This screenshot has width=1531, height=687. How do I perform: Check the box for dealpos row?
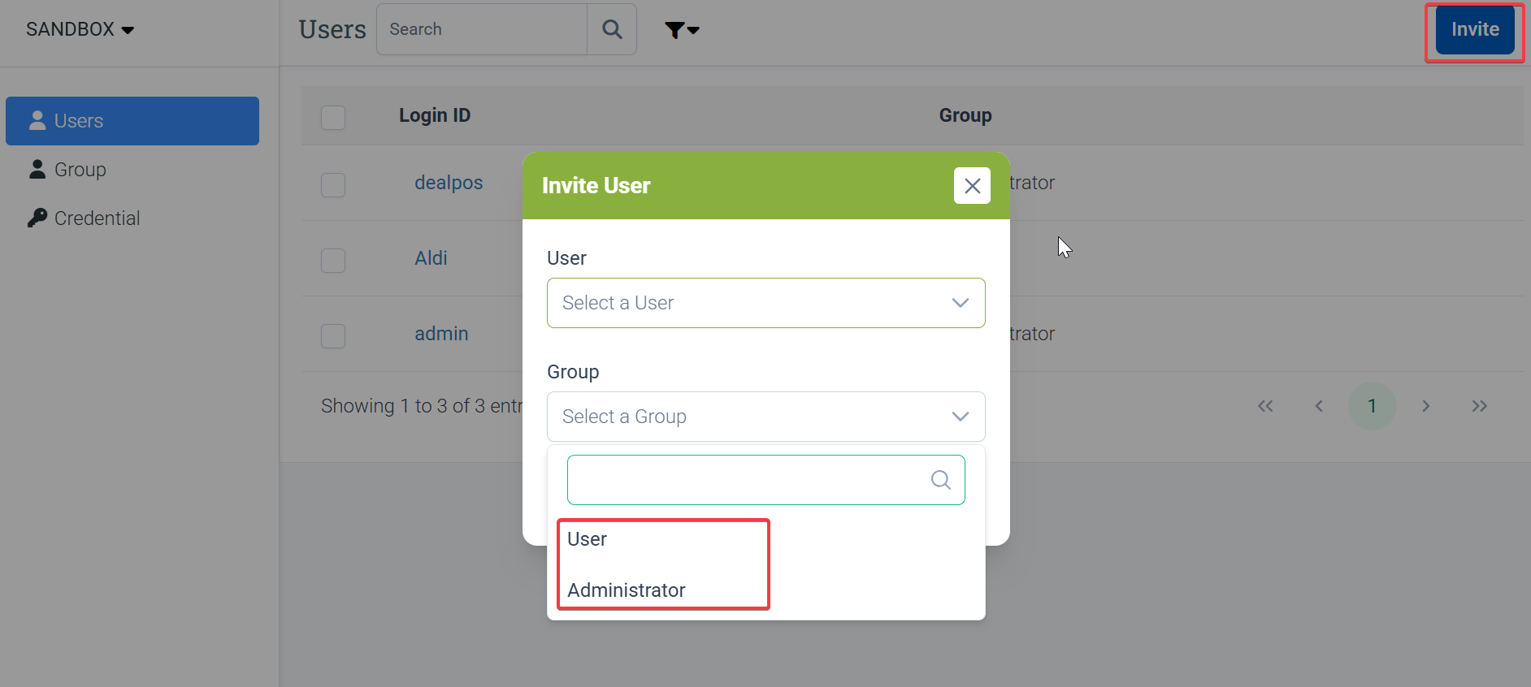tap(333, 184)
